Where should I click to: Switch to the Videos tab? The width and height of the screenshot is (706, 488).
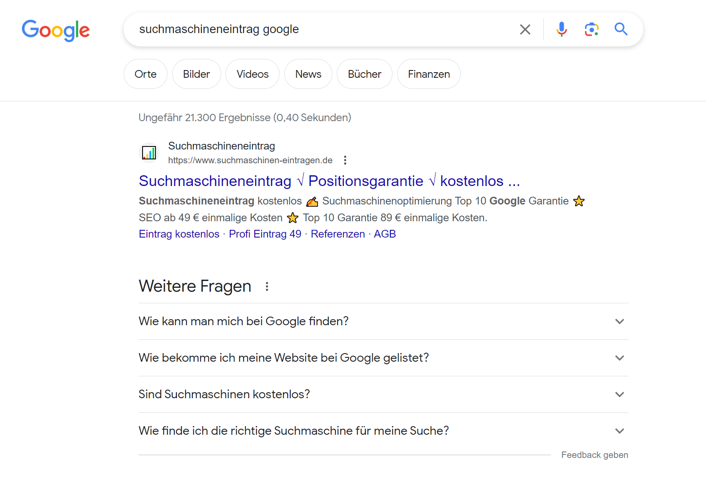click(x=253, y=74)
